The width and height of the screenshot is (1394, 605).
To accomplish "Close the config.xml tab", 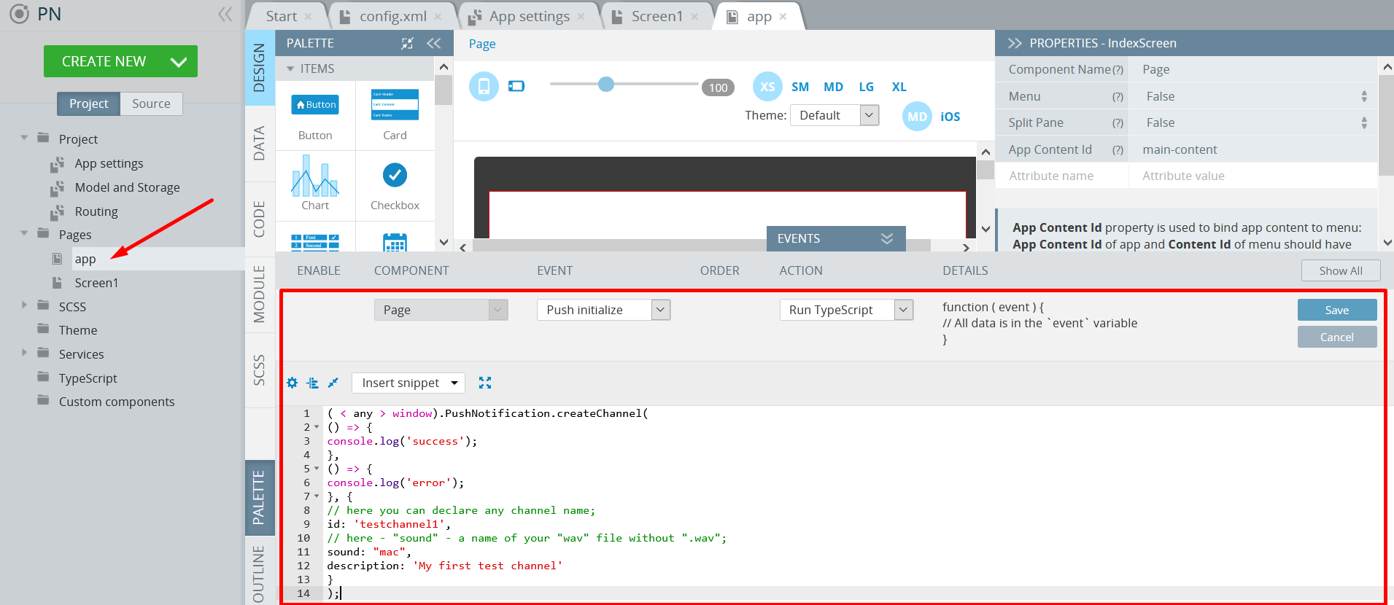I will tap(438, 16).
